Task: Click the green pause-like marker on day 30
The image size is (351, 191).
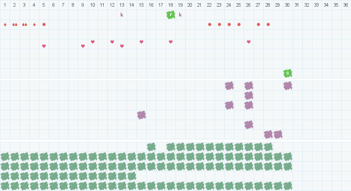Action: (288, 73)
